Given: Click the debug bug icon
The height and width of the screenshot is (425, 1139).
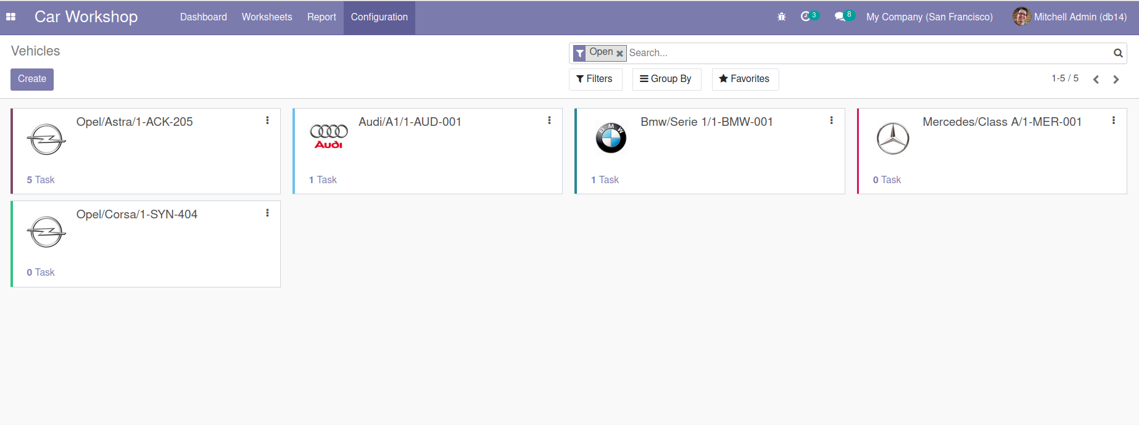Looking at the screenshot, I should 782,17.
